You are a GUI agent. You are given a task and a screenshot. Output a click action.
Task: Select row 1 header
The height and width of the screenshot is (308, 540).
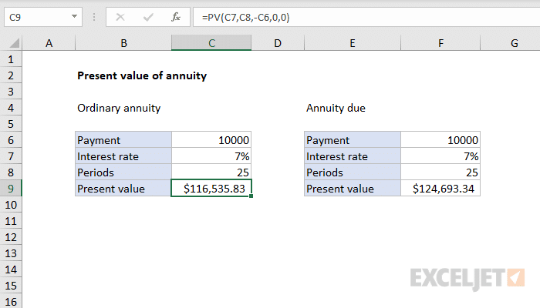pyautogui.click(x=11, y=59)
